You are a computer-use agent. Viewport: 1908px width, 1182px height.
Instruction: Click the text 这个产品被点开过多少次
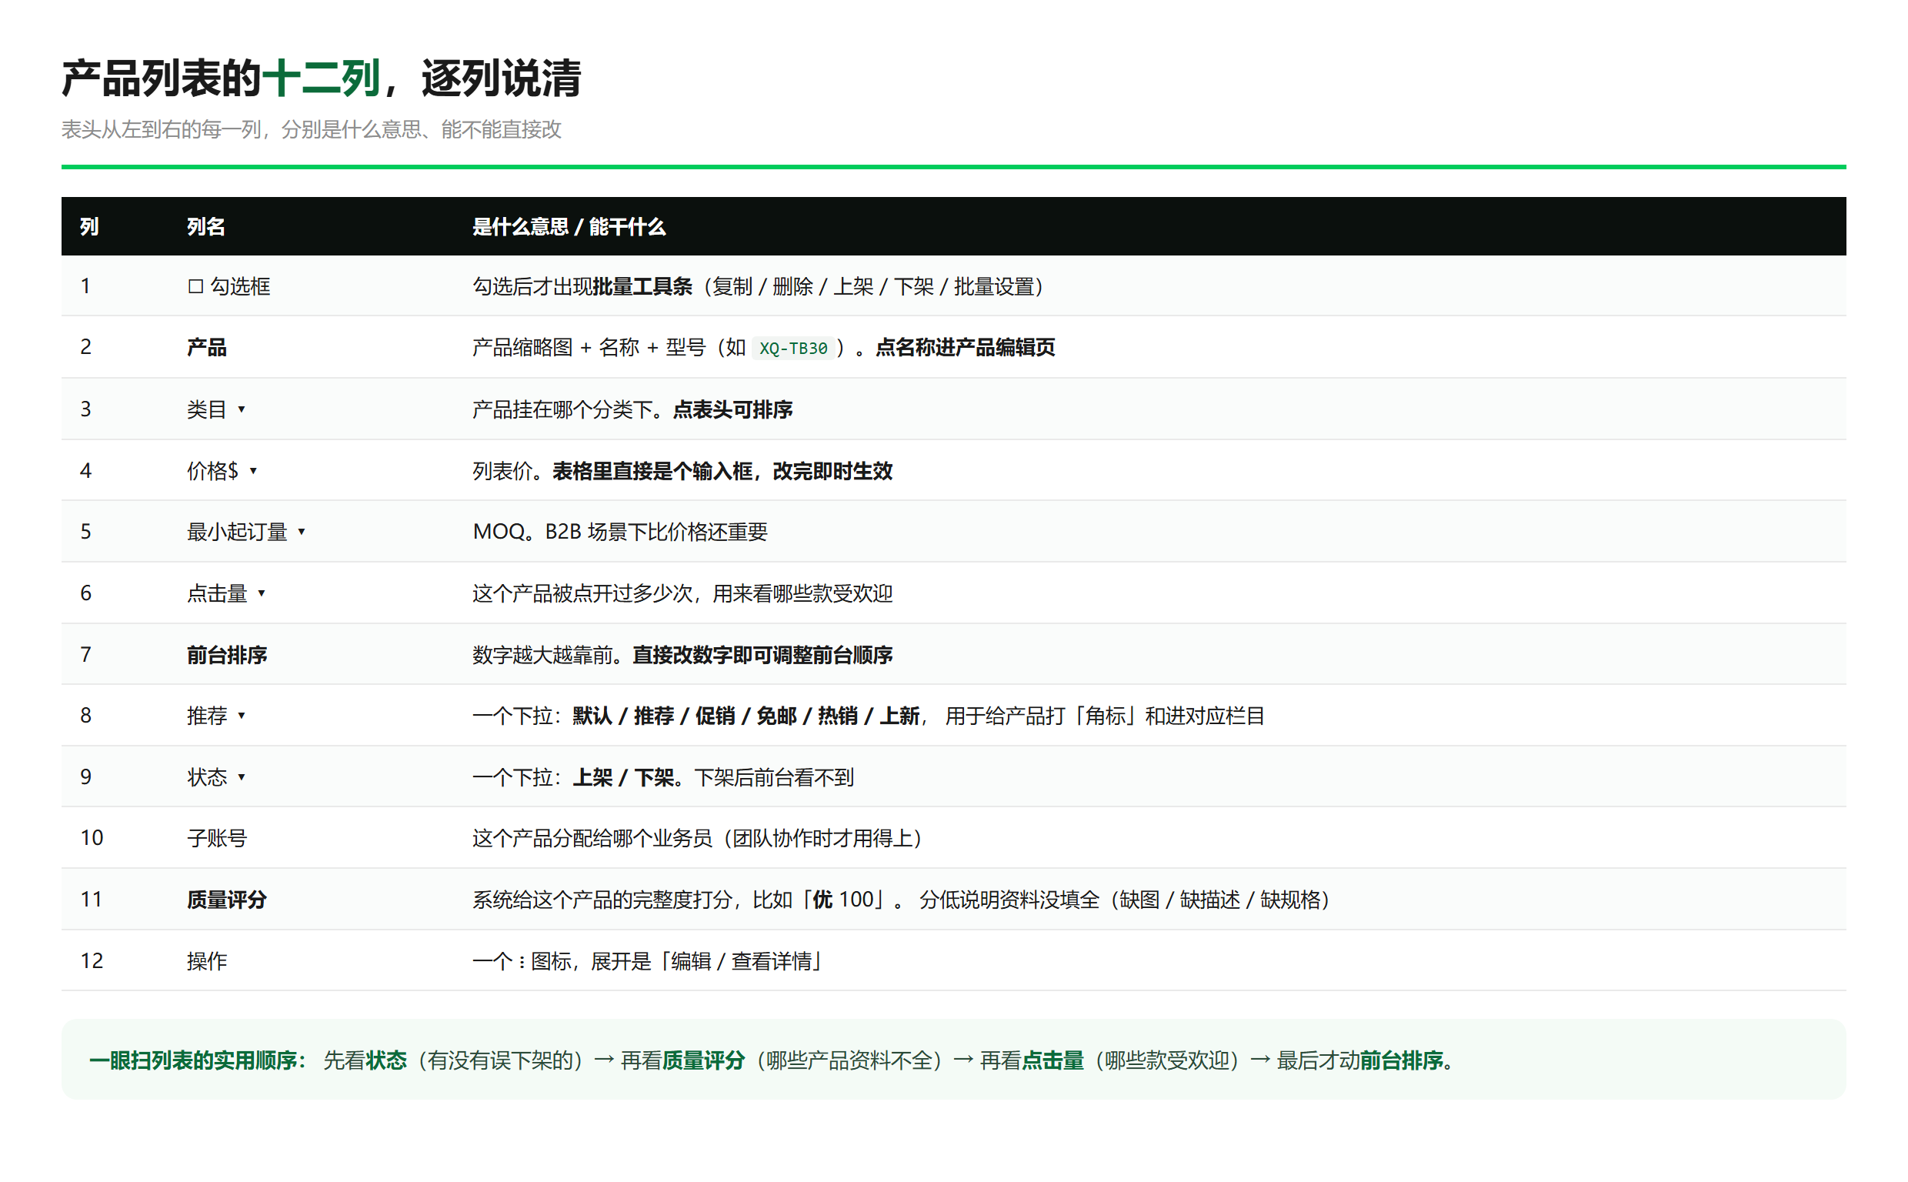pos(582,593)
